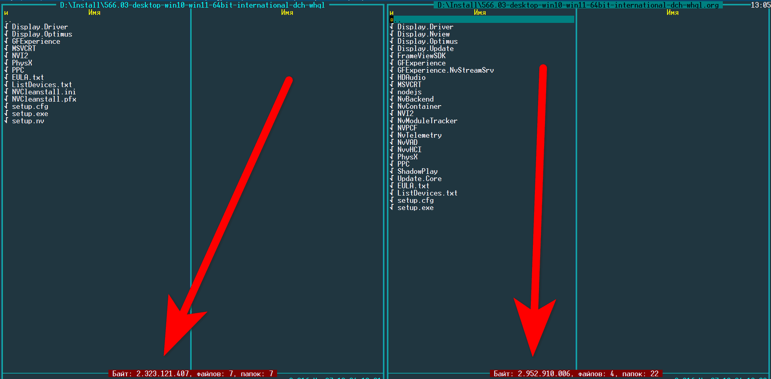Viewport: 771px width, 379px height.
Task: Click the 13:05 clock
Action: 761,5
